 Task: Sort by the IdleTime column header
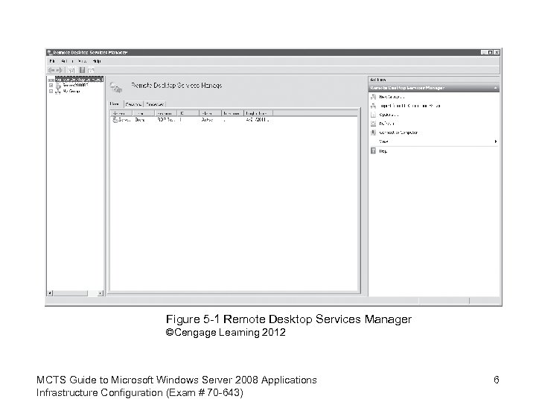click(232, 113)
